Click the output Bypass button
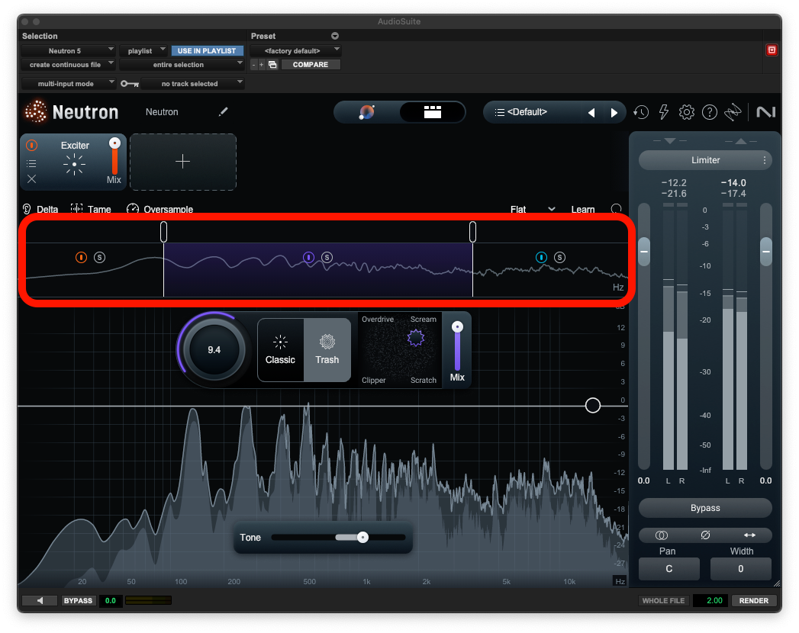Image resolution: width=799 pixels, height=633 pixels. coord(704,508)
